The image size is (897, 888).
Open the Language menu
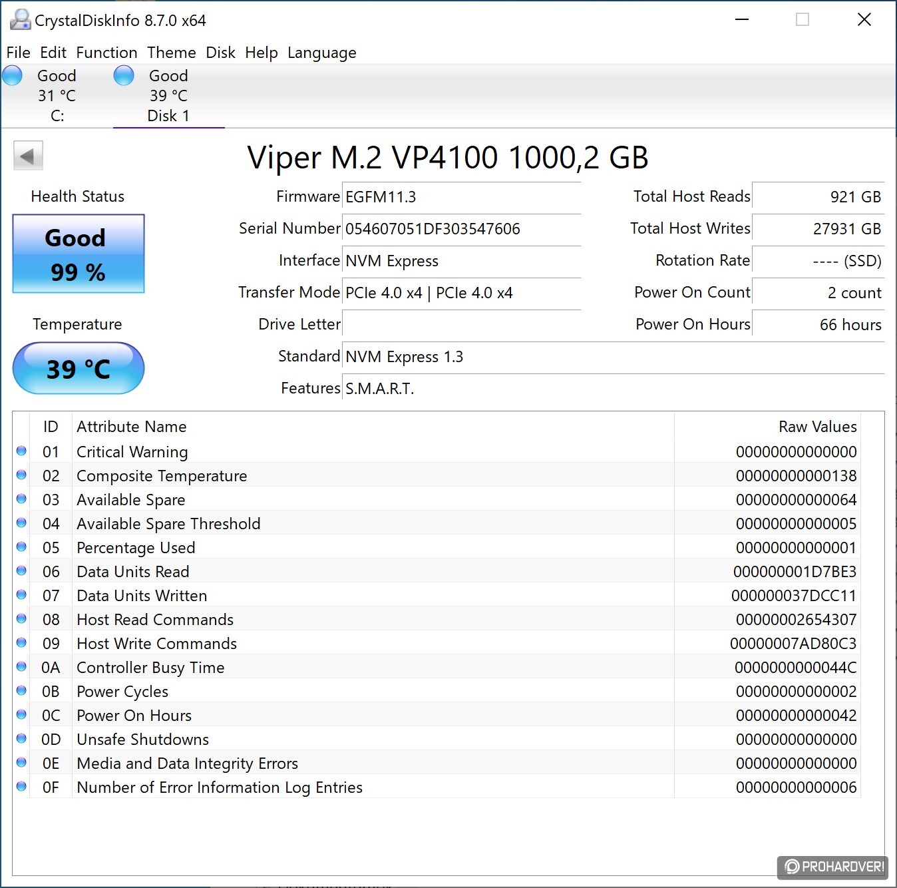[322, 53]
